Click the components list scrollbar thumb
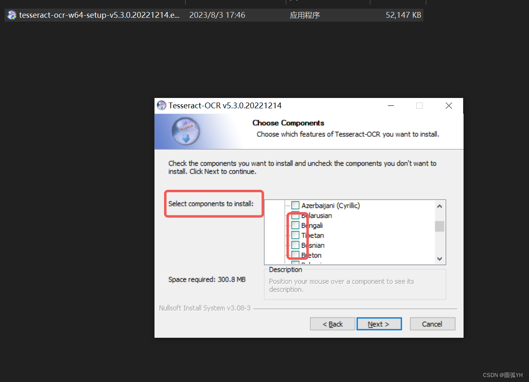This screenshot has height=382, width=529. (439, 226)
